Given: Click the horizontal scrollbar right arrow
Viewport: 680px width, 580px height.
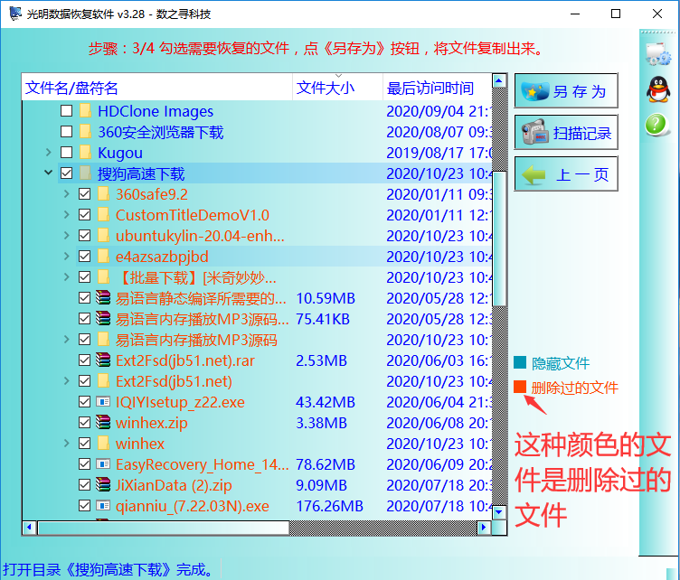Looking at the screenshot, I should [x=484, y=528].
